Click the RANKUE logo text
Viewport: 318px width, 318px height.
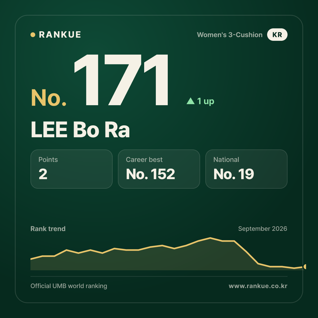60,35
